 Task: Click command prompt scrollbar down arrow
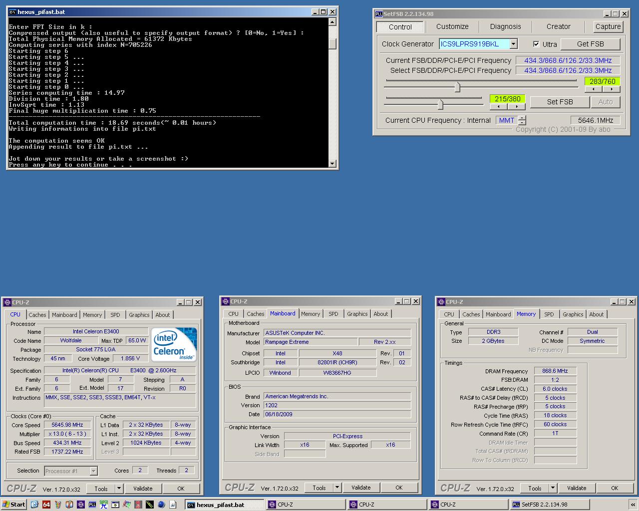pos(332,163)
